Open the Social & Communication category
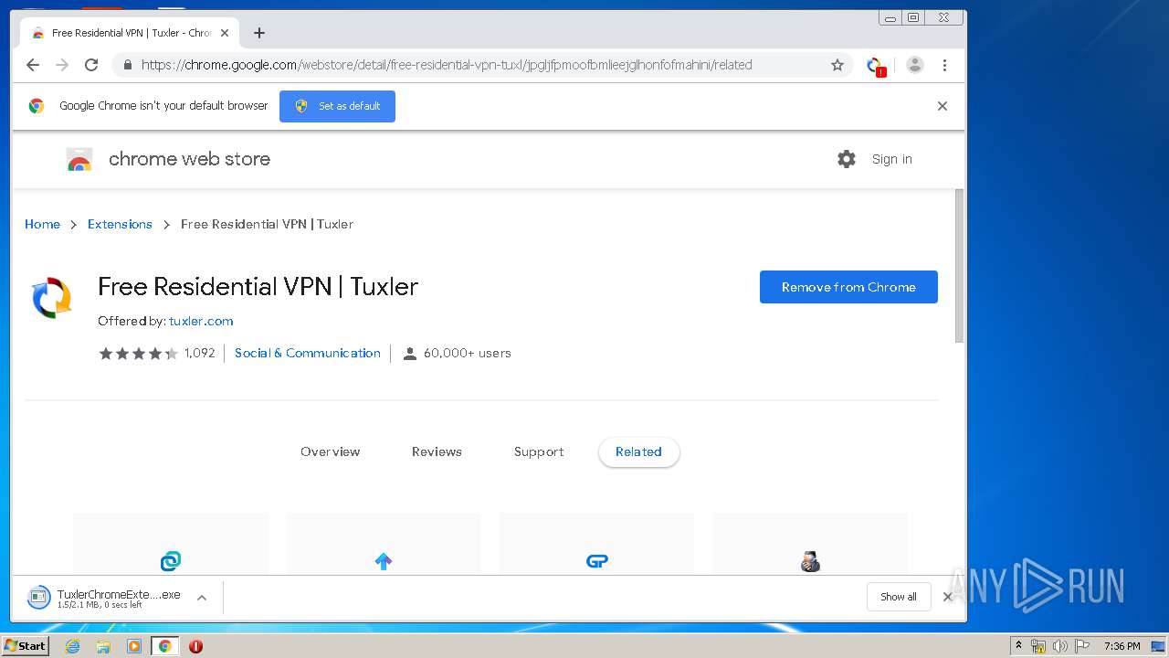1169x658 pixels. tap(308, 353)
